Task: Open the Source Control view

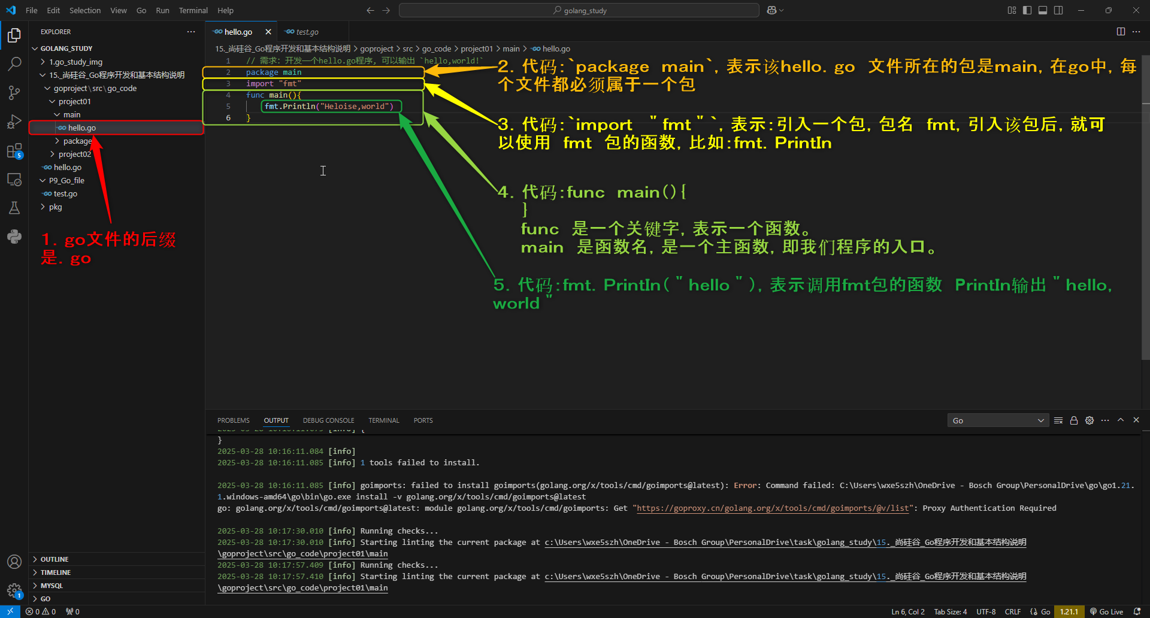Action: click(14, 92)
